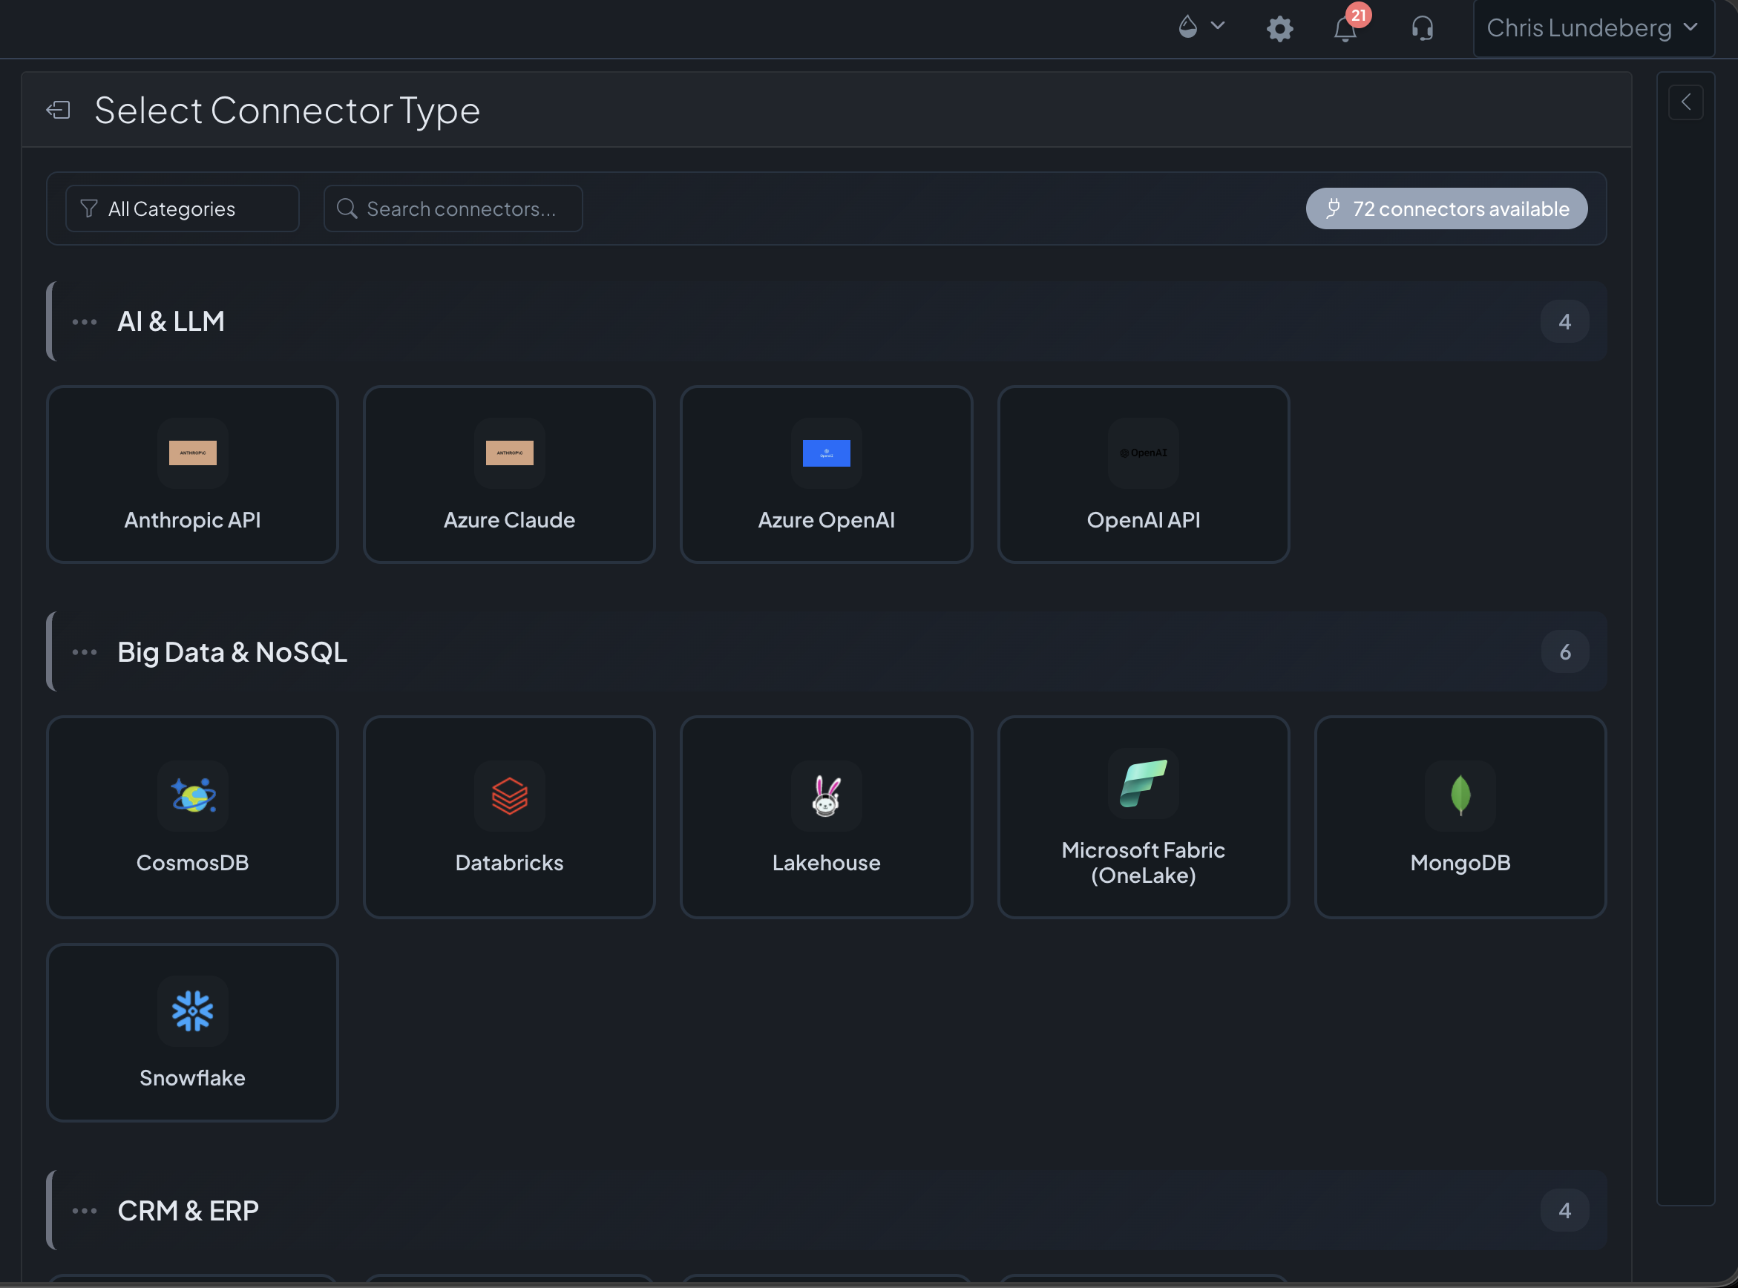1738x1288 pixels.
Task: Click the CosmosDB label
Action: click(193, 863)
